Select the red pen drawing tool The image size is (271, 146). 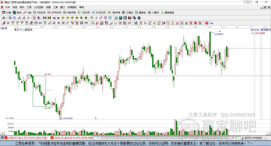tap(4, 23)
